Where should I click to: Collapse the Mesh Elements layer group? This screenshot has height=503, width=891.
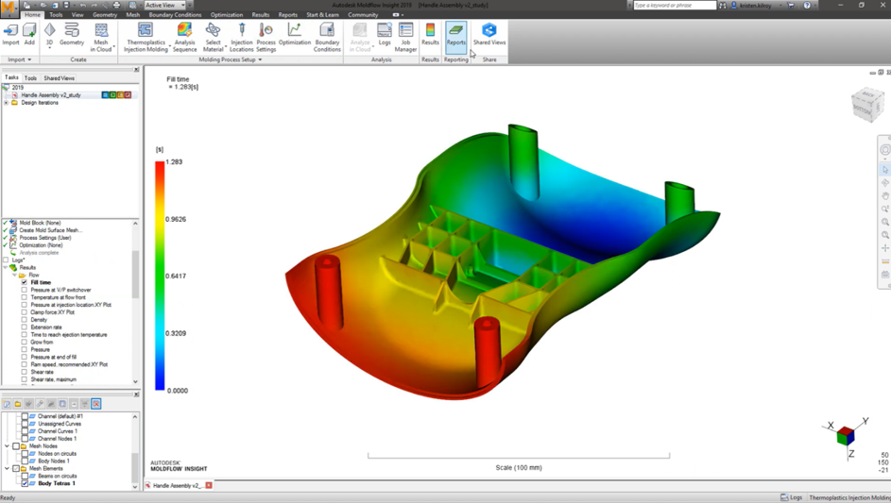pyautogui.click(x=8, y=468)
